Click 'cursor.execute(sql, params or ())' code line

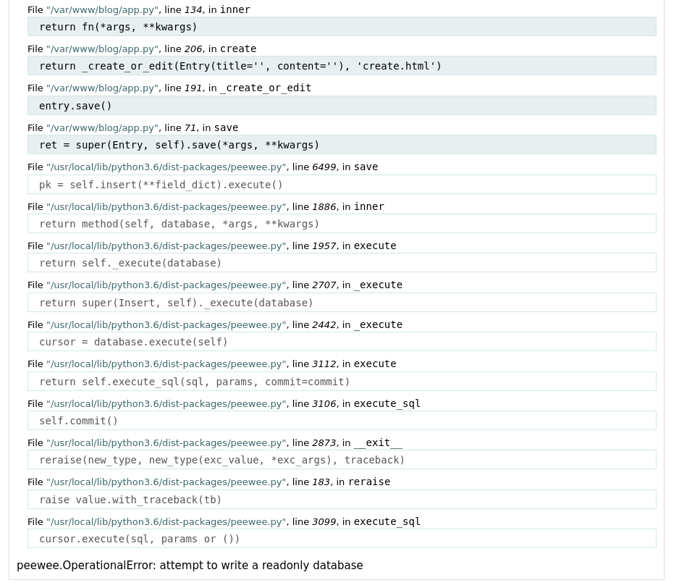point(342,539)
